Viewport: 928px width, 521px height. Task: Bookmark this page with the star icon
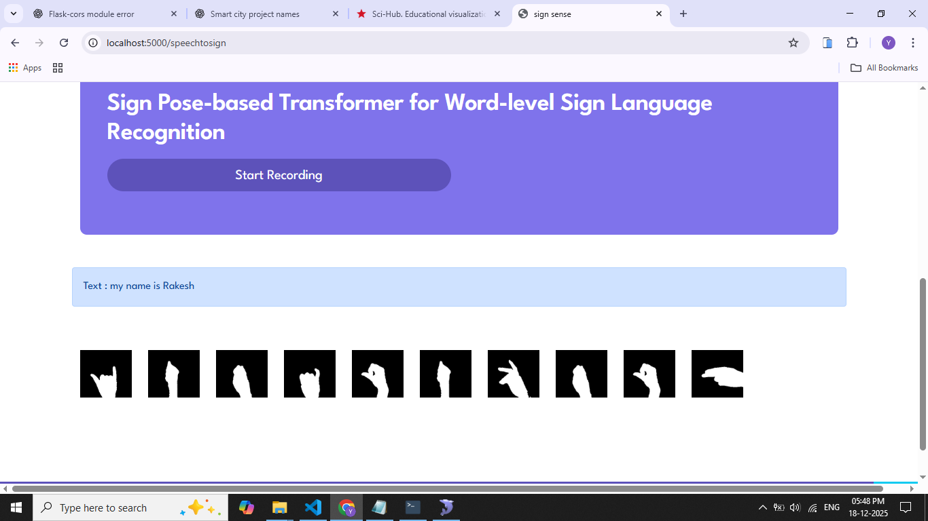(793, 43)
